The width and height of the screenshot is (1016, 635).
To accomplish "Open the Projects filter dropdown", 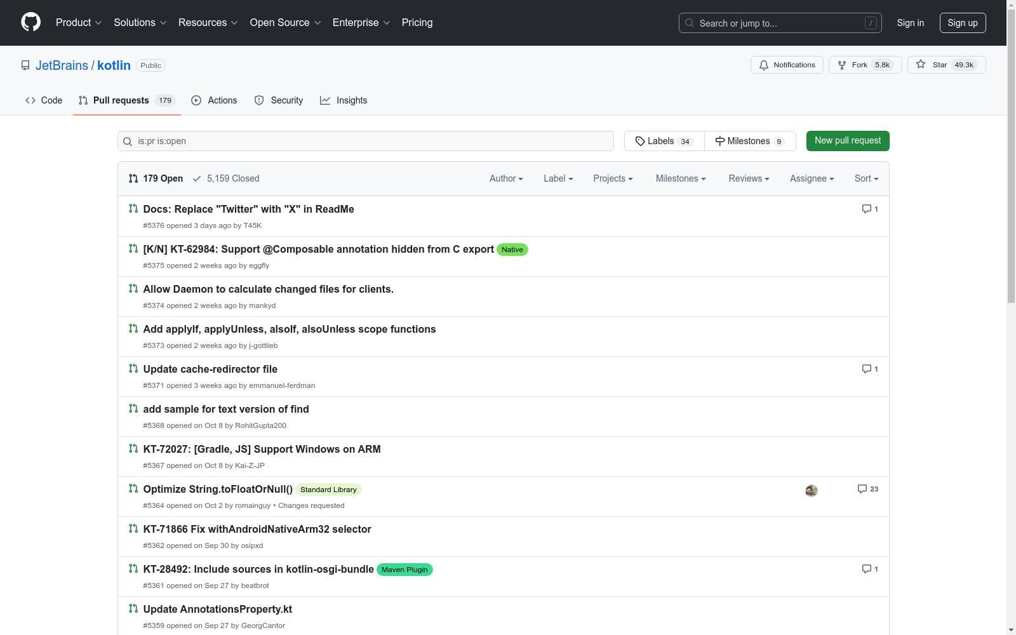I will [613, 178].
